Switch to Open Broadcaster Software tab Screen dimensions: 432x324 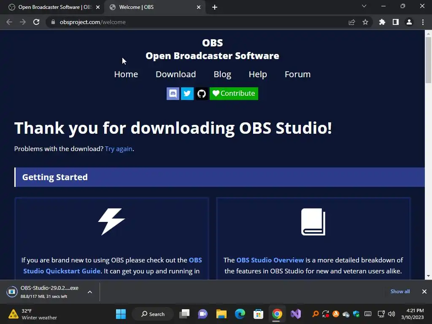click(x=52, y=7)
